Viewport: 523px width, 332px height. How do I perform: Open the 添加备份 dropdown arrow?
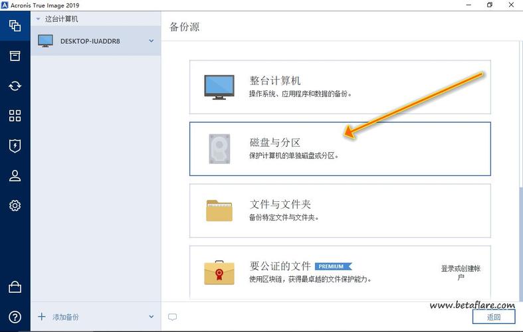151,317
